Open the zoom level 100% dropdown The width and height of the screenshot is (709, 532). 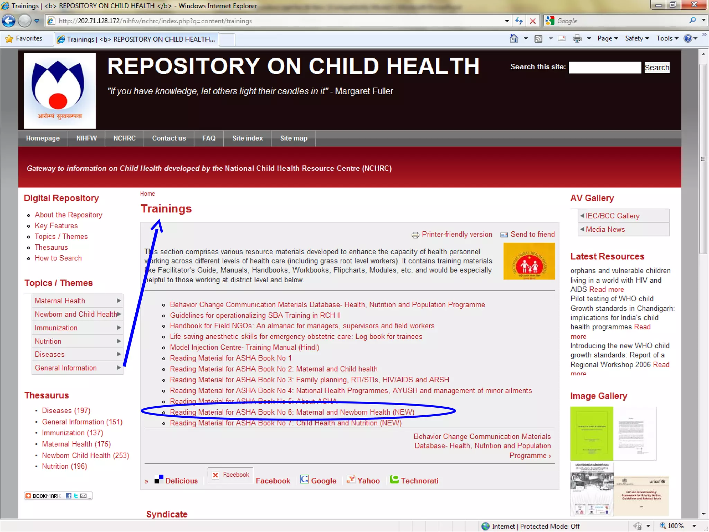coord(694,526)
